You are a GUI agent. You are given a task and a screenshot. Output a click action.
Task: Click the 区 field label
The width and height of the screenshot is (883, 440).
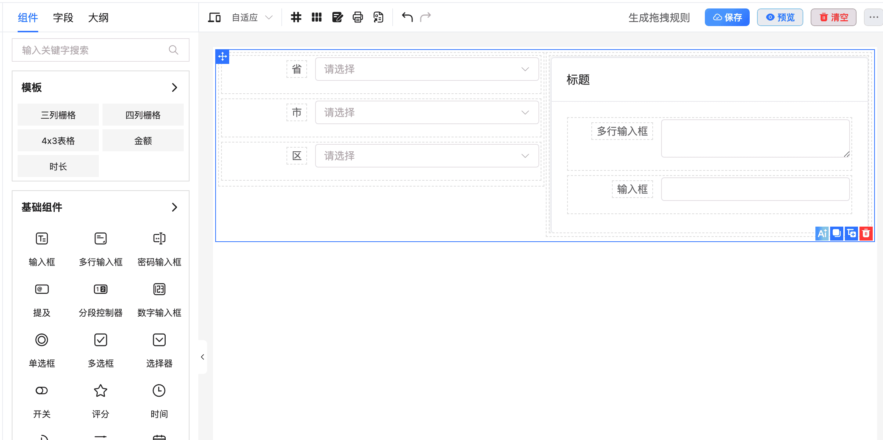tap(297, 156)
